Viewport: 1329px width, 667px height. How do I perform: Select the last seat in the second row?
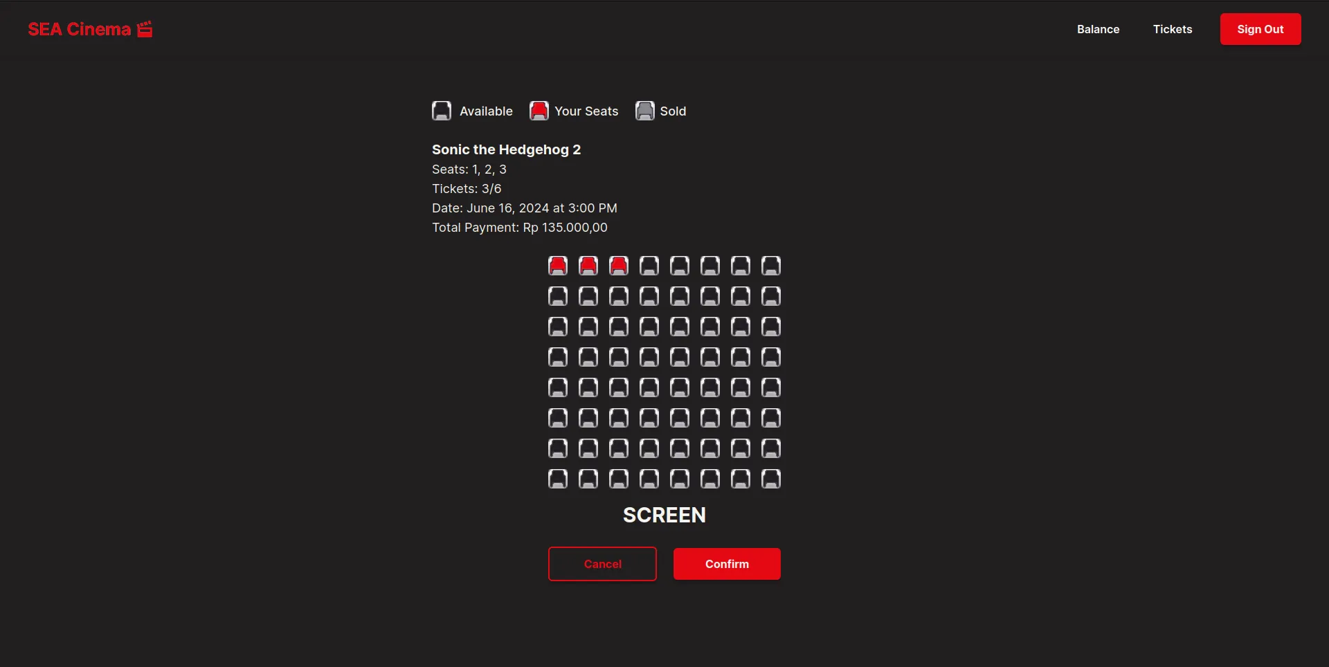coord(771,295)
